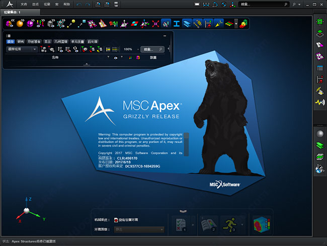
Task: Click the splash screen text scrollbar
Action: 187,144
